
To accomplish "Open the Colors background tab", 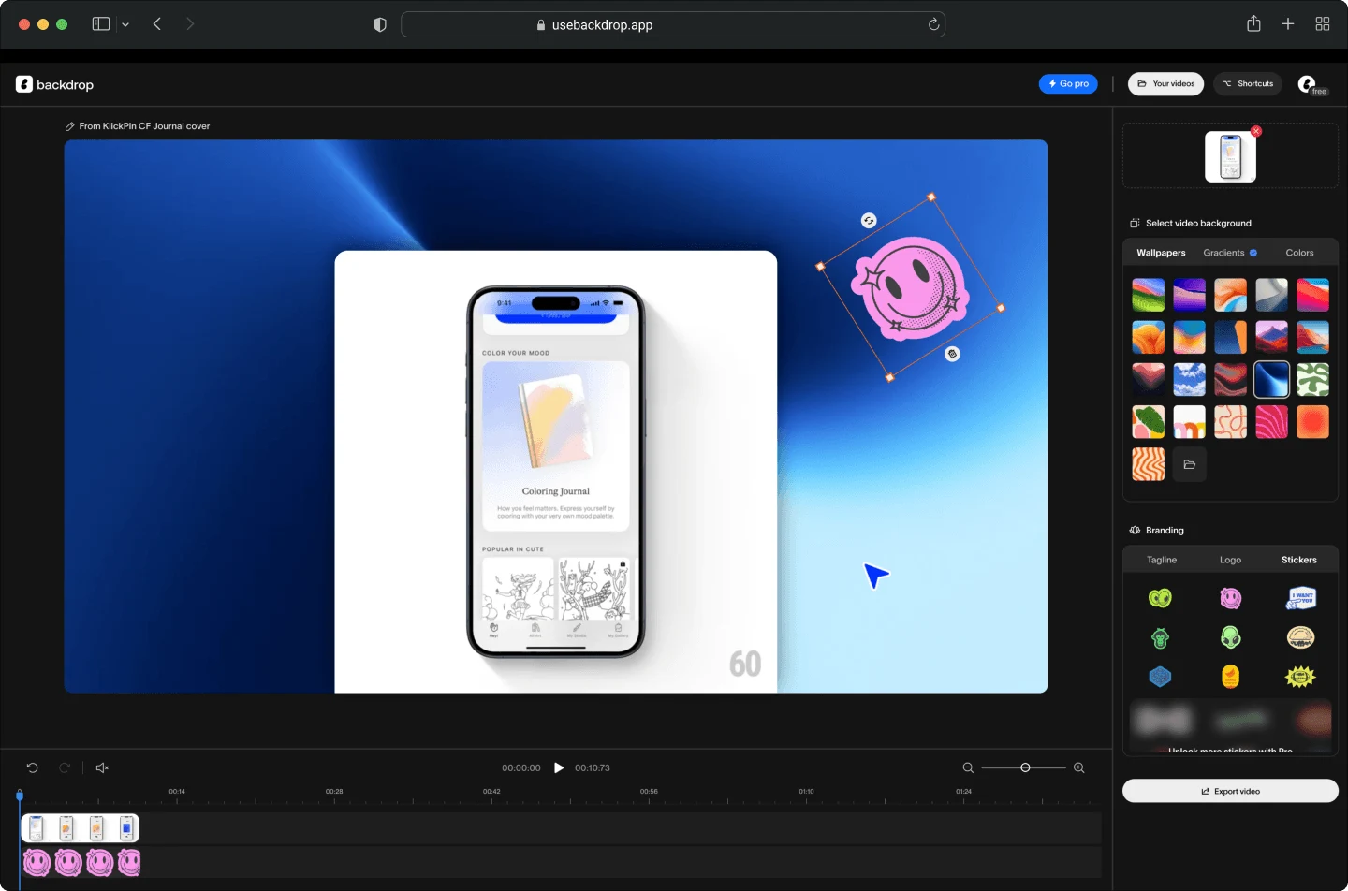I will pos(1299,253).
